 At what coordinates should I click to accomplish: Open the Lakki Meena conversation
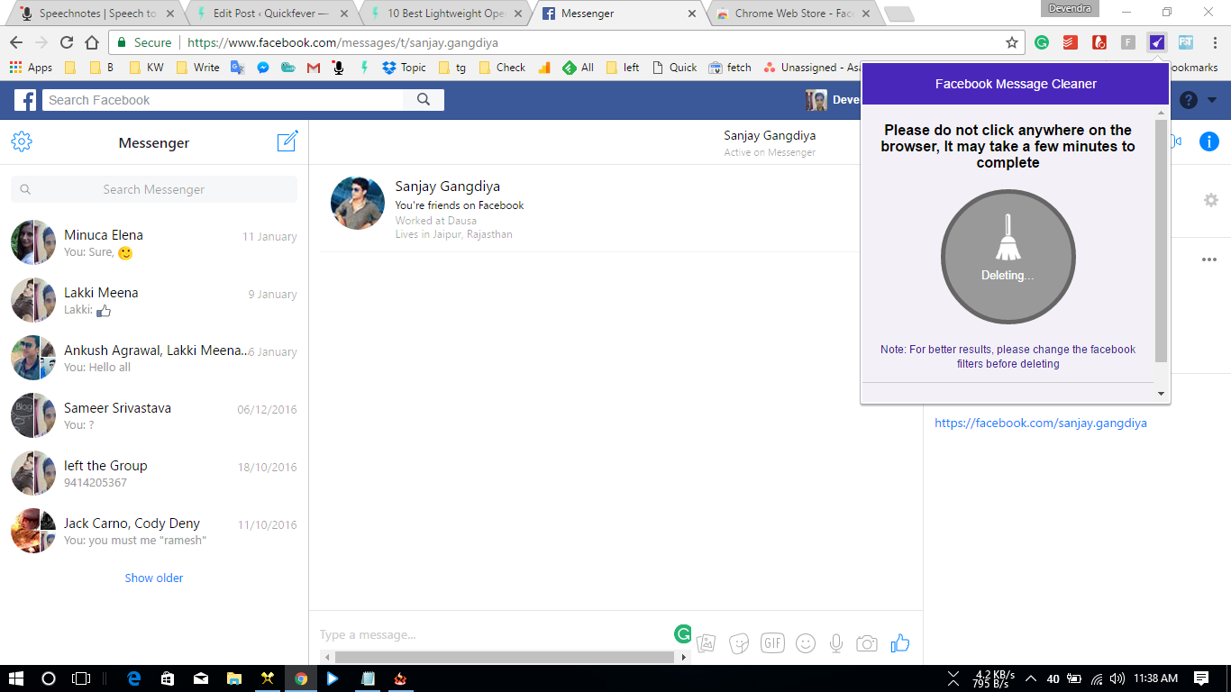click(154, 300)
